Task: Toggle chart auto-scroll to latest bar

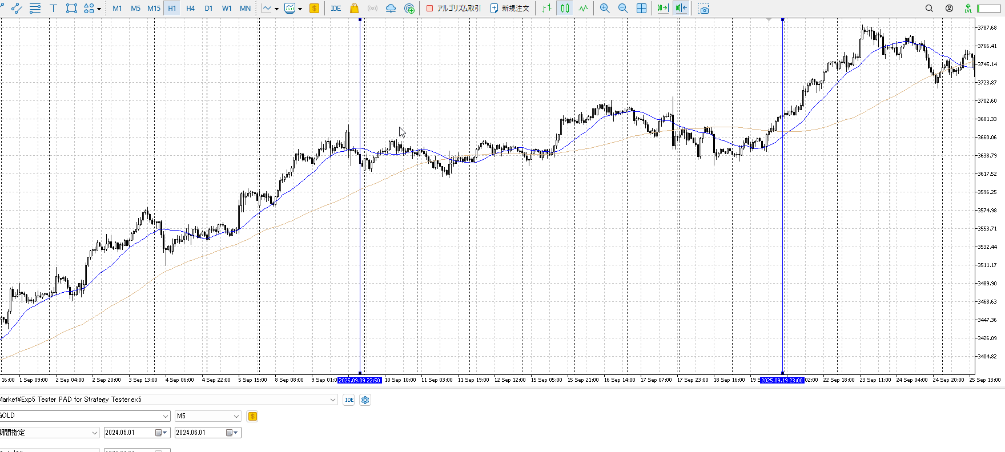Action: tap(662, 8)
